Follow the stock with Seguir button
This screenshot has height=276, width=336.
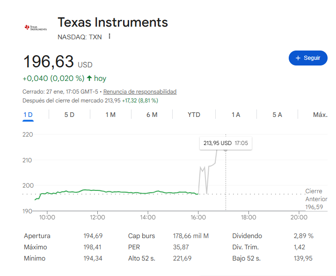308,58
